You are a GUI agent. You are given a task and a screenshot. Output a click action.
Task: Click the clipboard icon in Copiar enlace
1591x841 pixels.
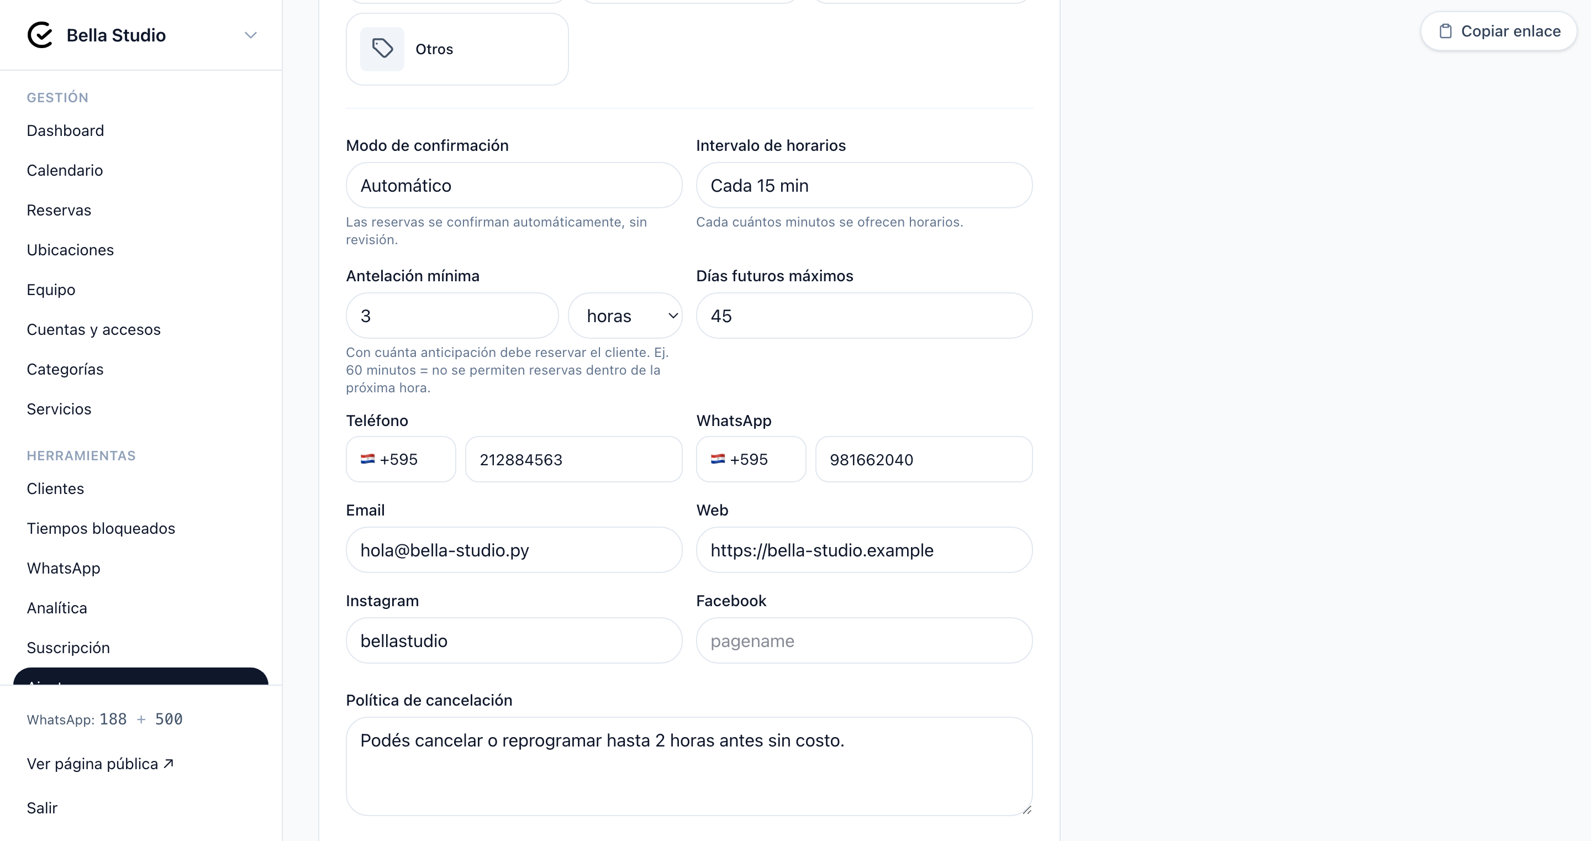[x=1445, y=31]
